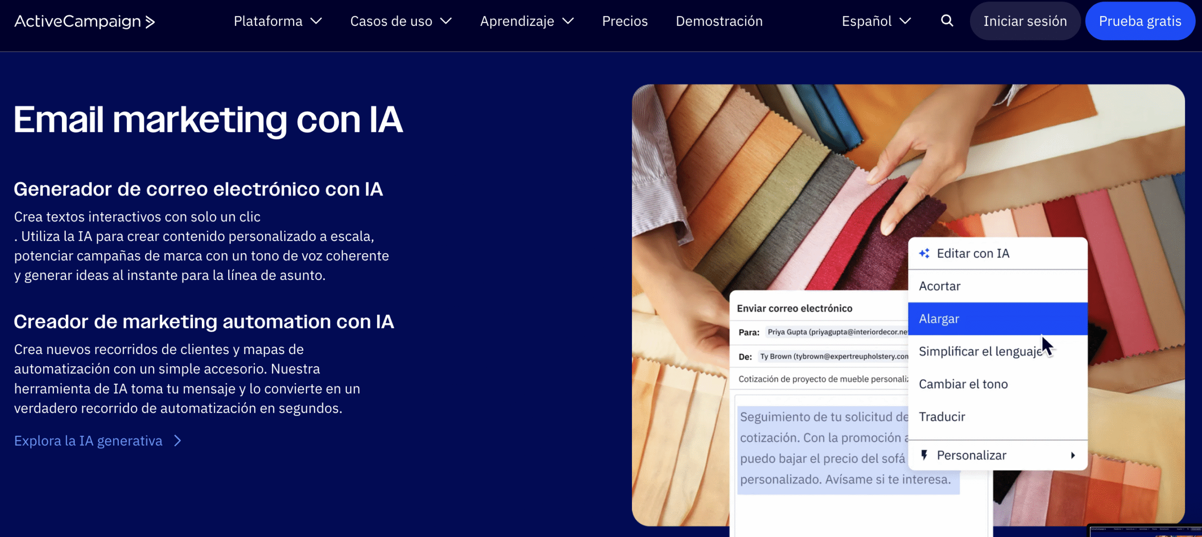Click Demostración in the top navigation
Screen dimensions: 1202x537
718,21
